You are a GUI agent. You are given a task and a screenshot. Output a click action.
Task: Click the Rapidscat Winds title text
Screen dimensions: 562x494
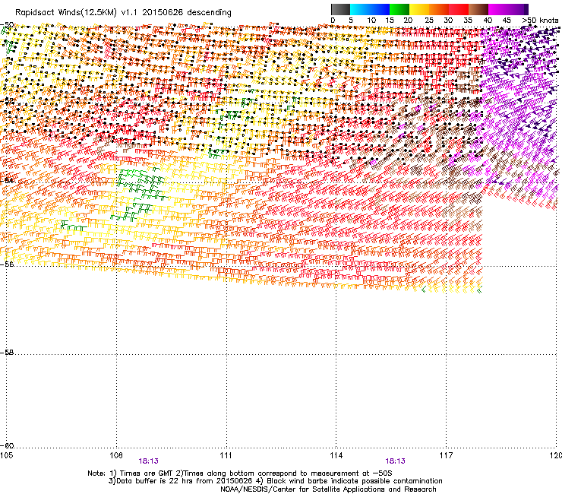[123, 13]
